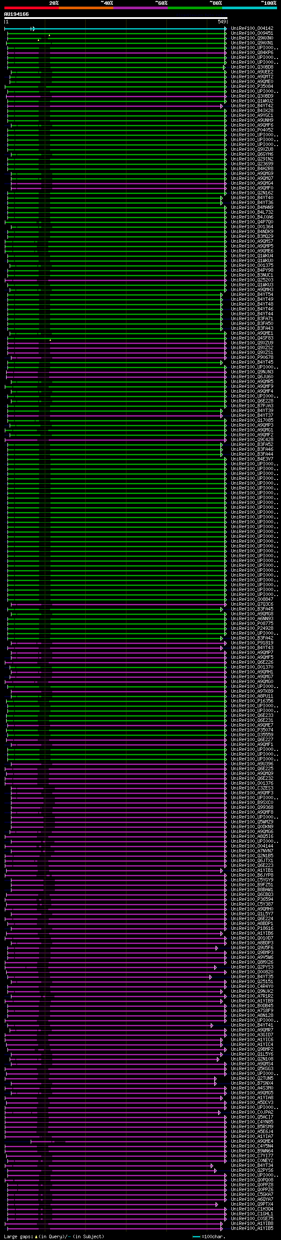Select the UniRef100_A7NVN7 label
Viewport: 281px width, 1240px height.
point(252,851)
